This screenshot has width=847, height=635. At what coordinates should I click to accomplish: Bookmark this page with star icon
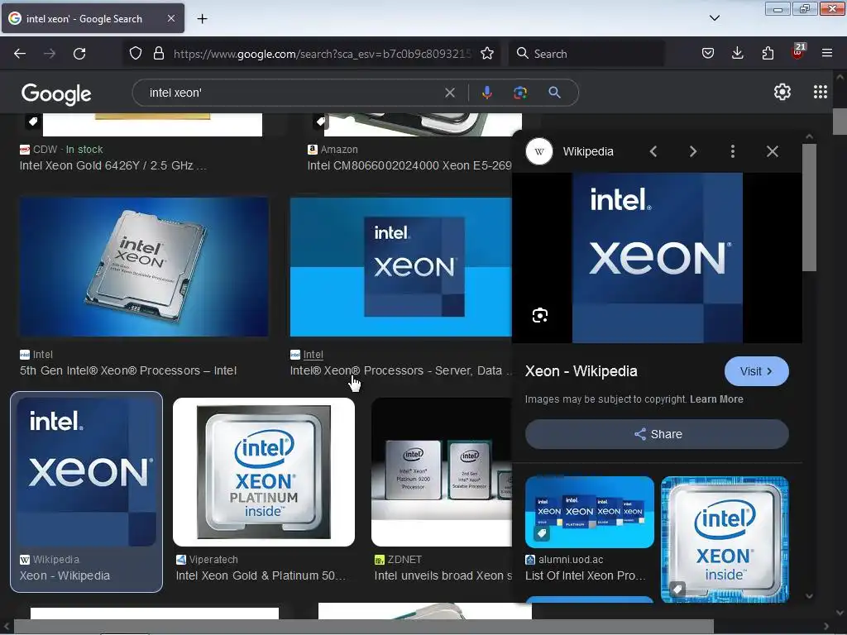(487, 54)
